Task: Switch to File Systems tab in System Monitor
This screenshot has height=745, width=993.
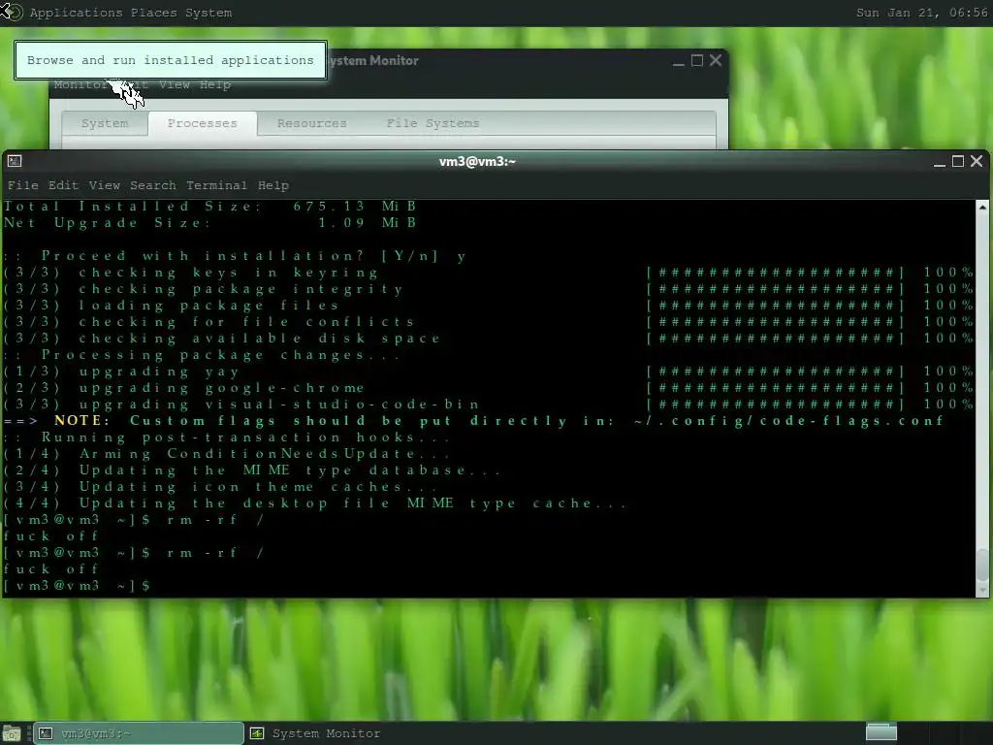Action: [x=433, y=123]
